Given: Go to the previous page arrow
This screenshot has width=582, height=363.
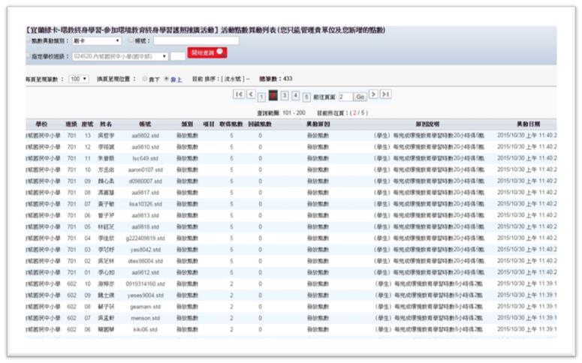Looking at the screenshot, I should tap(251, 94).
